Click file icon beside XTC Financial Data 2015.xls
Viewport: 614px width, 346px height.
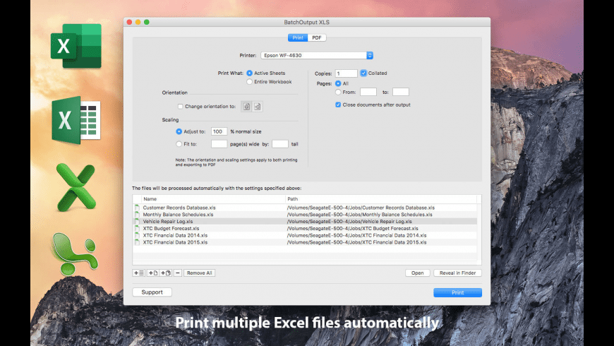[137, 242]
